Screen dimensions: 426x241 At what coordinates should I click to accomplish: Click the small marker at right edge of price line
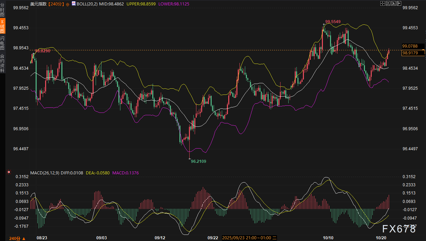pyautogui.click(x=424, y=50)
